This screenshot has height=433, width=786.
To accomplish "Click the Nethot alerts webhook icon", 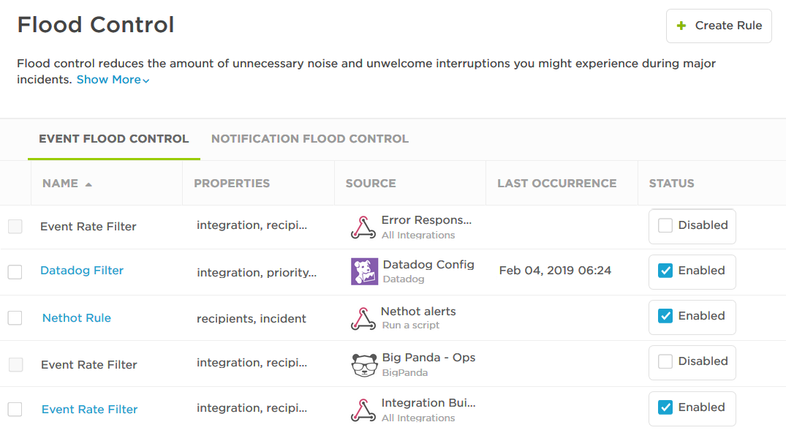I will coord(363,318).
